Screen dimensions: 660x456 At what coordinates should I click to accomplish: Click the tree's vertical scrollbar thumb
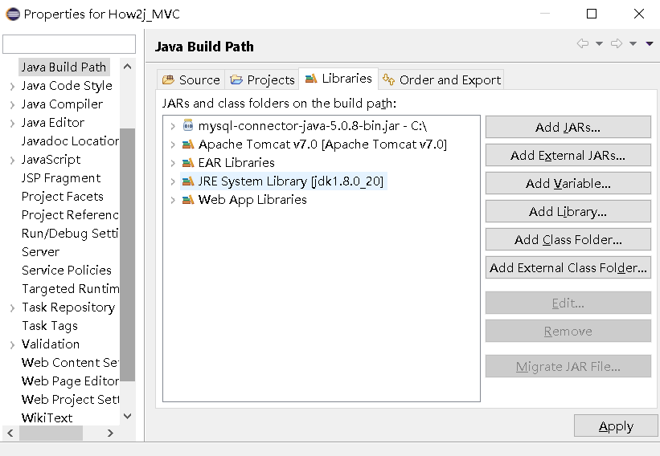[x=128, y=254]
